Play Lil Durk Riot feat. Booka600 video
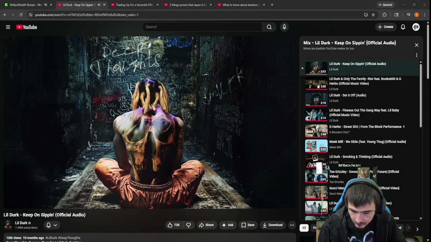Image resolution: width=431 pixels, height=242 pixels. pos(360,83)
